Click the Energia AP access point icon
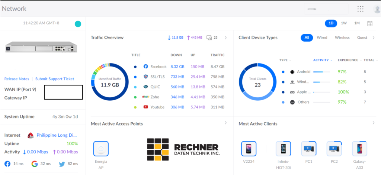The width and height of the screenshot is (381, 185). pyautogui.click(x=101, y=149)
